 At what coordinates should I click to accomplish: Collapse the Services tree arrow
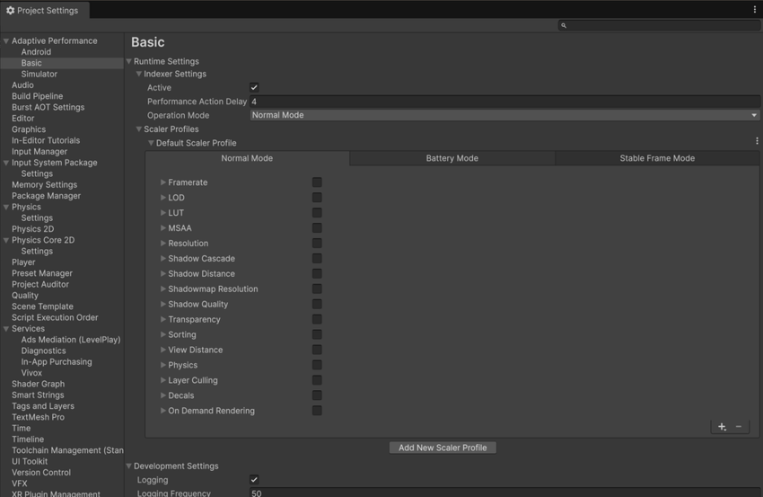[6, 329]
